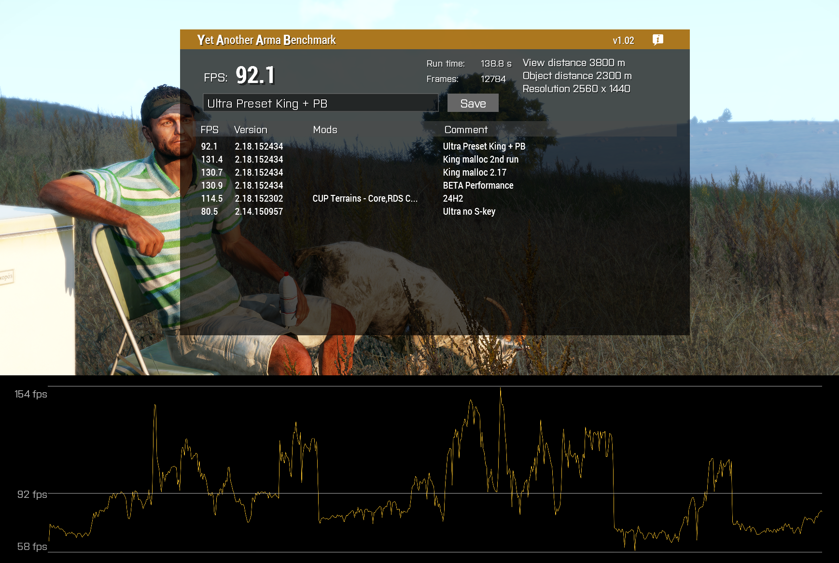Click the 'Ultra no S-key' comment

point(469,211)
